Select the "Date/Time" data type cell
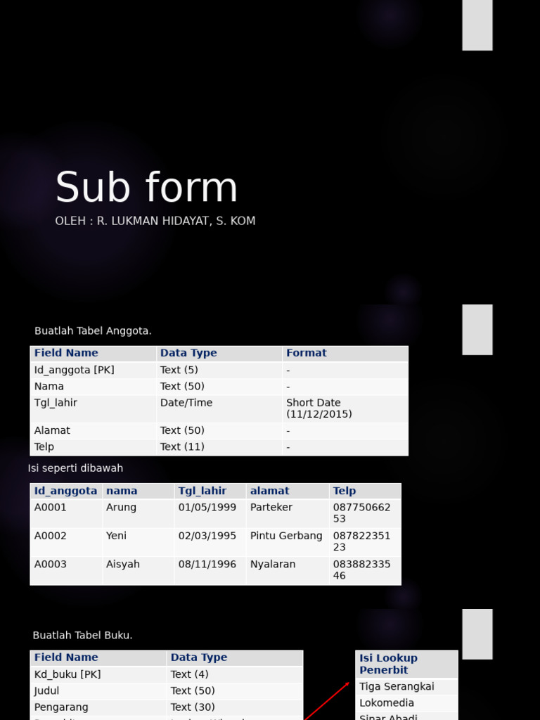Image resolution: width=540 pixels, height=720 pixels. 186,403
